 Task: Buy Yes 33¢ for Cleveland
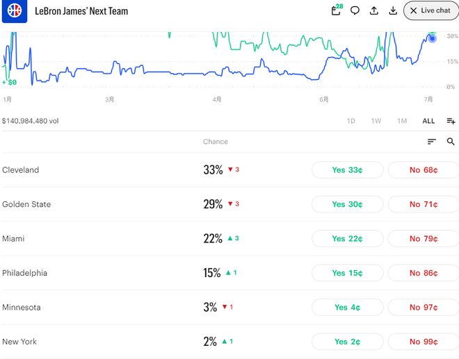(x=348, y=170)
